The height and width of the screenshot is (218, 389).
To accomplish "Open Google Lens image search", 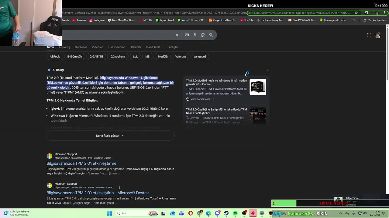I will point(203,35).
